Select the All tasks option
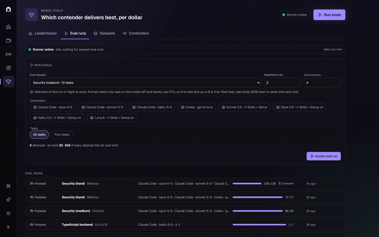Image resolution: width=379 pixels, height=237 pixels. tap(39, 135)
